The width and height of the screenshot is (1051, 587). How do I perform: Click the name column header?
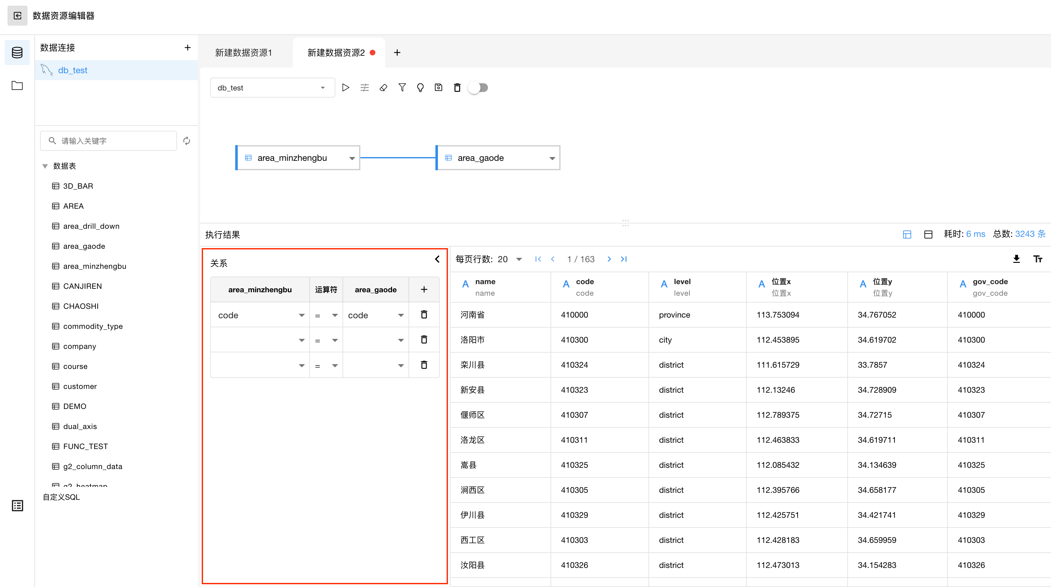(x=500, y=287)
